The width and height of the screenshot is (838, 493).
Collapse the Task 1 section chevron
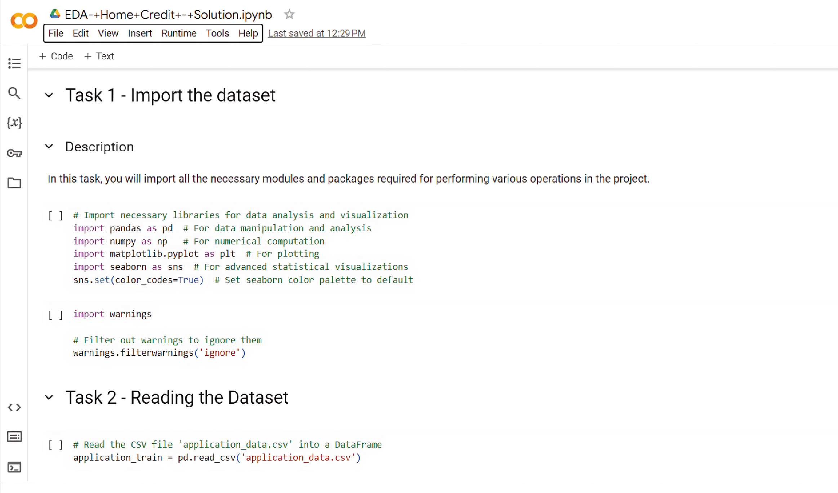point(49,95)
